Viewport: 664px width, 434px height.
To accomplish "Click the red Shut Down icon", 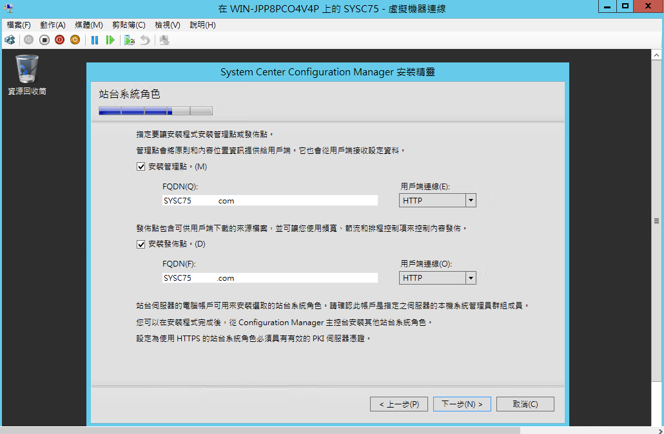I will pos(60,40).
